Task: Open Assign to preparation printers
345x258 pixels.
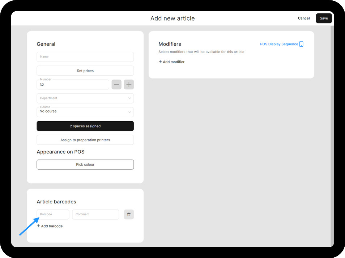Action: click(85, 140)
